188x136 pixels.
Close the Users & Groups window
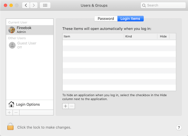5,5
